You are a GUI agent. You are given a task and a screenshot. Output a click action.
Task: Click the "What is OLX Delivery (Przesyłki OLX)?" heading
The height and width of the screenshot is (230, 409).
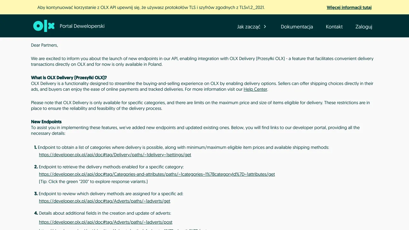point(69,78)
